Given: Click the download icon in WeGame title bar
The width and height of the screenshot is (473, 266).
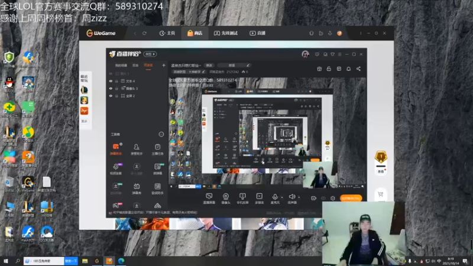Looking at the screenshot, I should coord(330,33).
